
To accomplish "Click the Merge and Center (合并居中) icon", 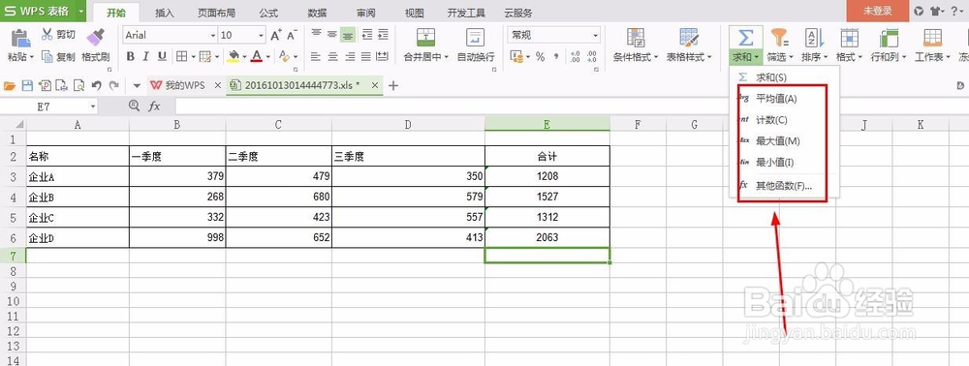I will 425,37.
